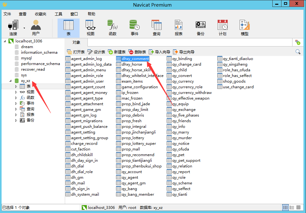This screenshot has width=306, height=213.
Task: Click the 事件 (Event) clock icon
Action: point(134,25)
